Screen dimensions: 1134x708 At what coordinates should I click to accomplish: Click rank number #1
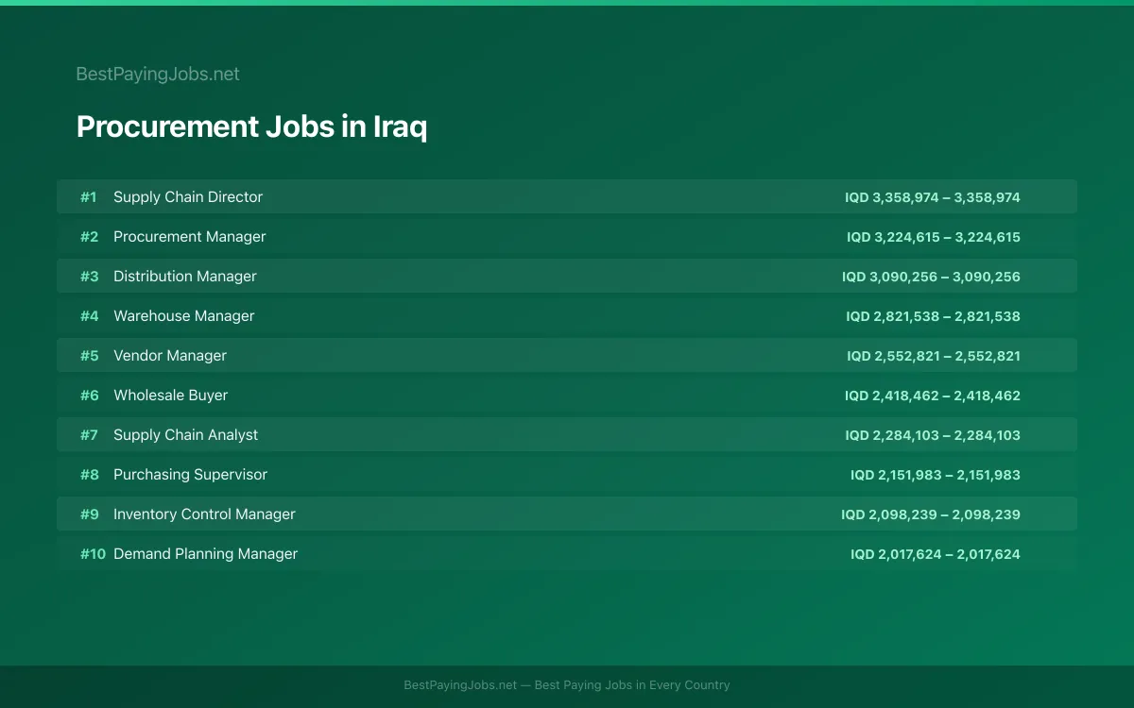coord(89,197)
